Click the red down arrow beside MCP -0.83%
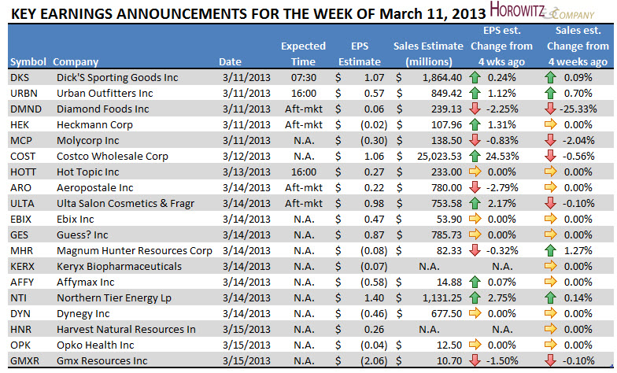Screen dimensions: 617x373 coord(475,140)
